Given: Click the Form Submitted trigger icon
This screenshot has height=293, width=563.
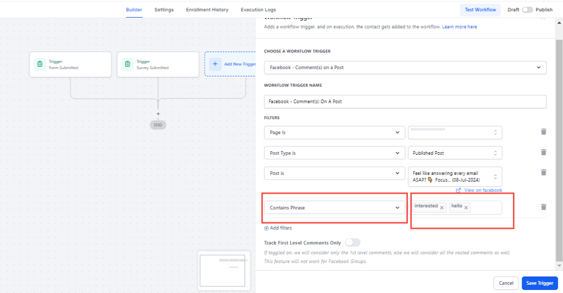Looking at the screenshot, I should point(40,64).
